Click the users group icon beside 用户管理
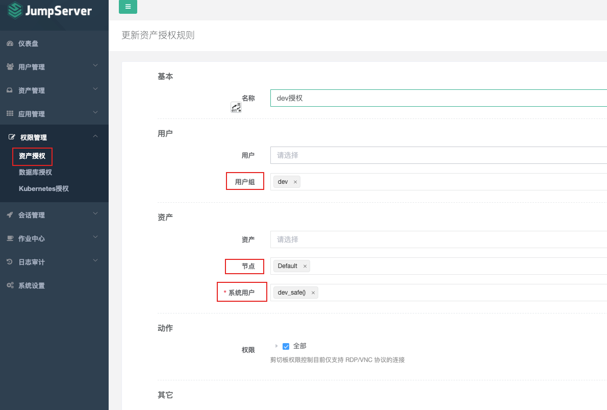607x410 pixels. click(10, 67)
